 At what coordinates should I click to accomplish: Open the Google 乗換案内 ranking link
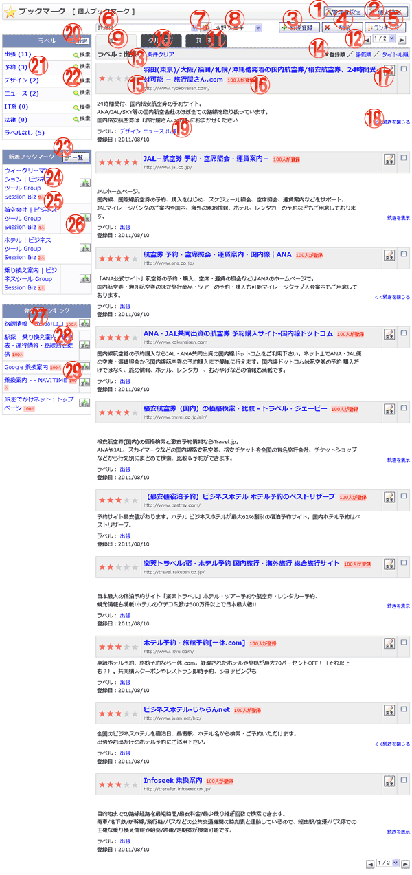tap(26, 367)
